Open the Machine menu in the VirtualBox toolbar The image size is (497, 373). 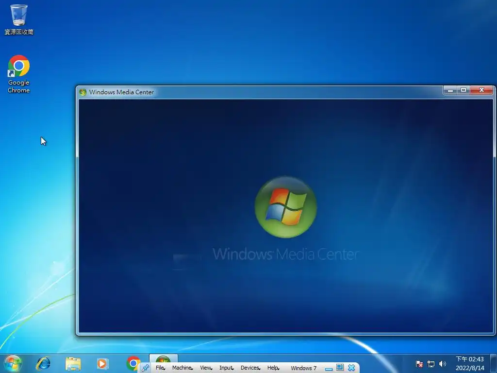tap(182, 368)
